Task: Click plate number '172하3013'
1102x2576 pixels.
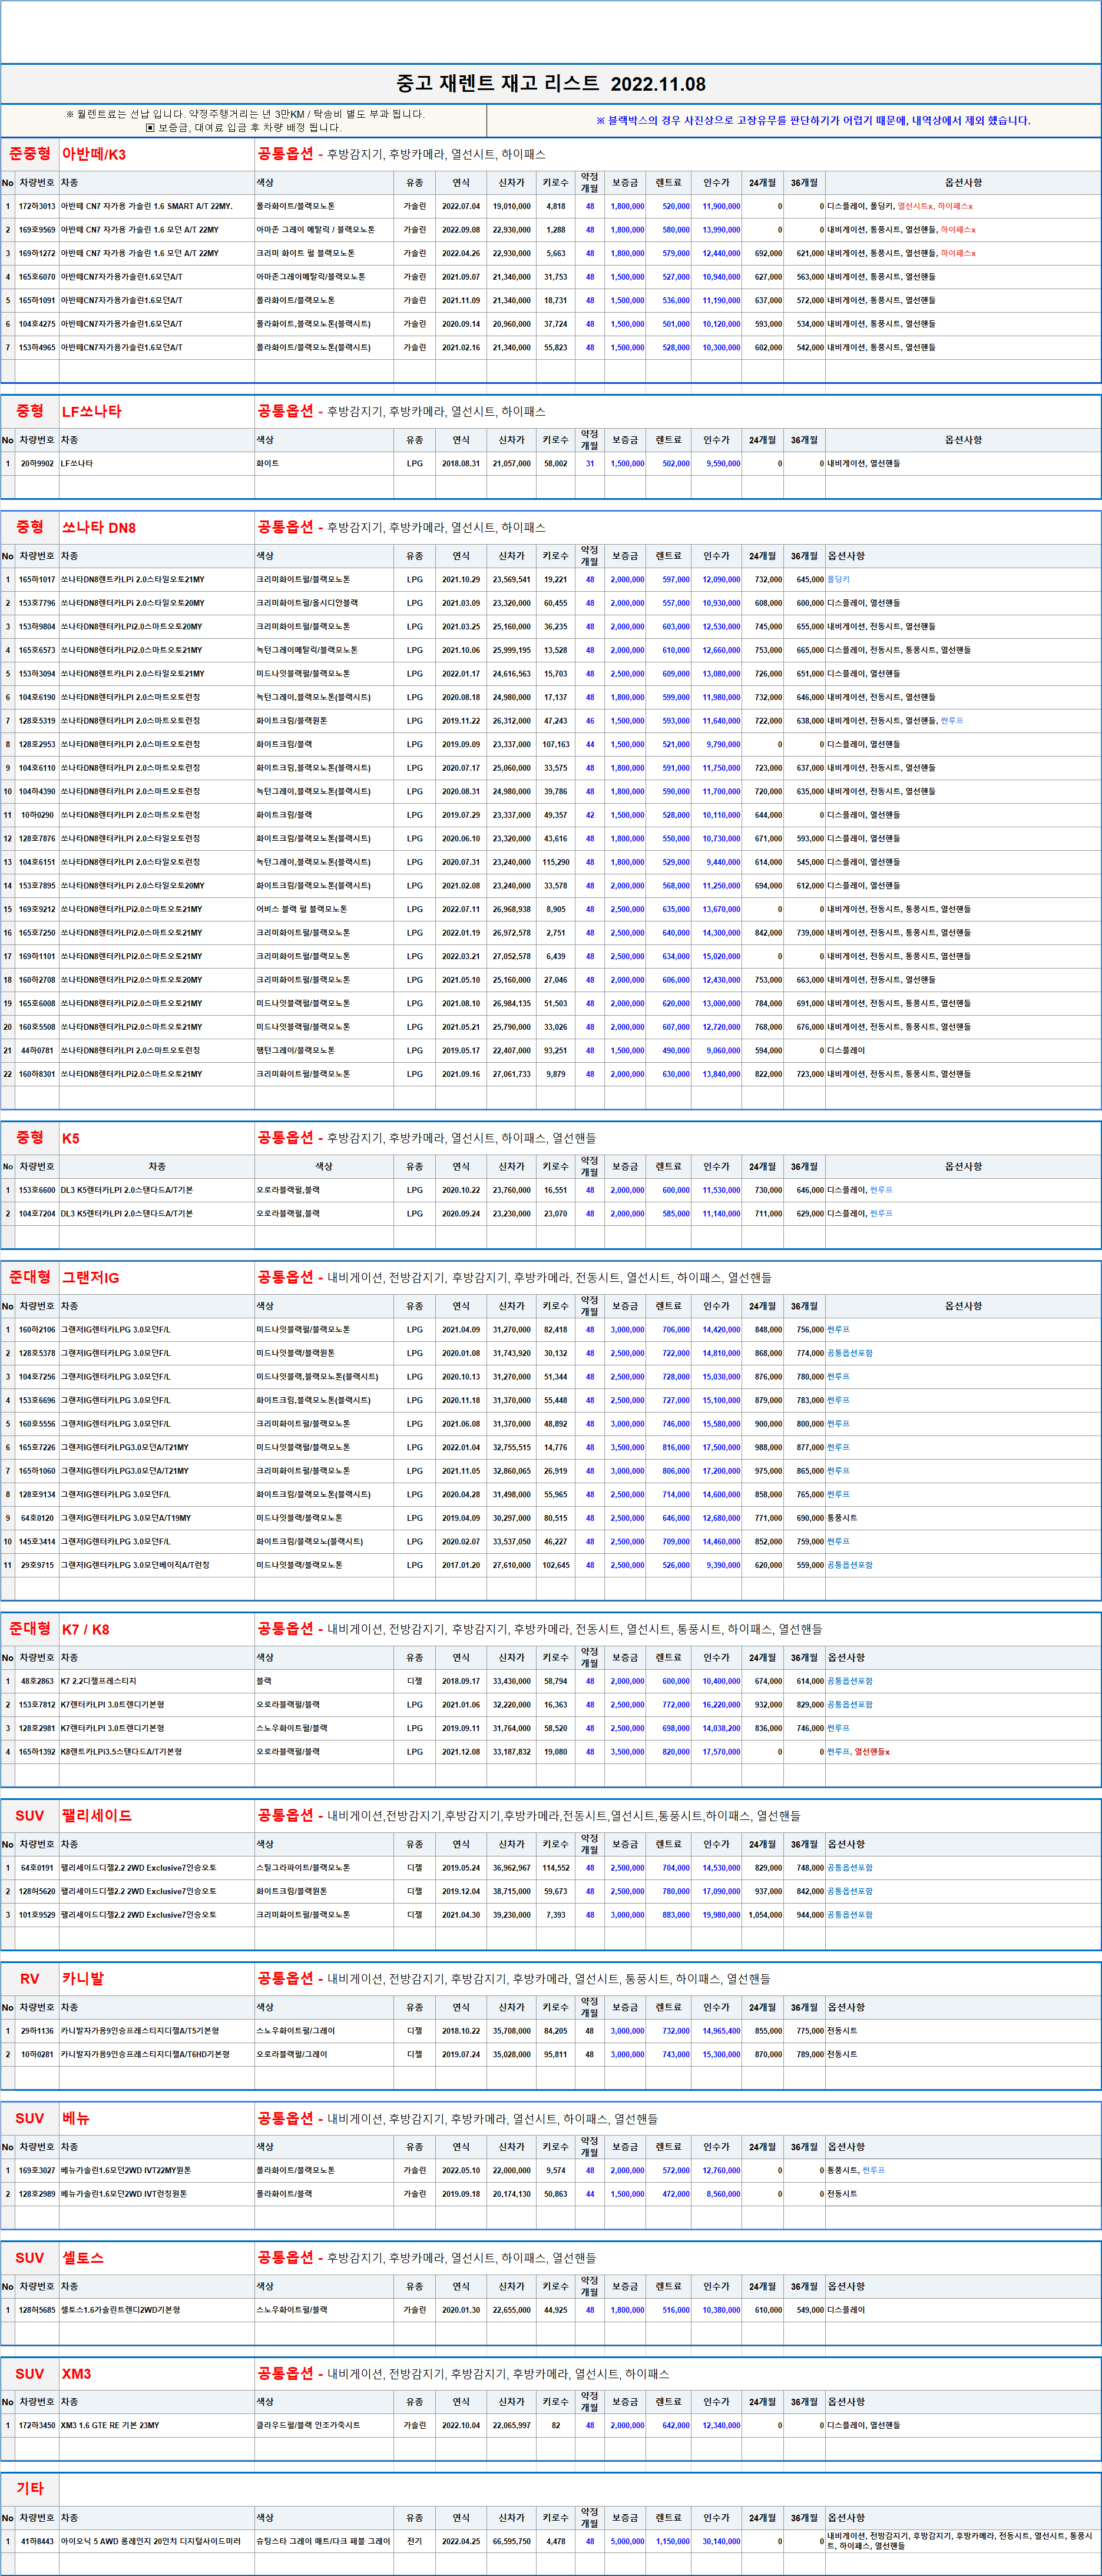Action: click(x=37, y=206)
